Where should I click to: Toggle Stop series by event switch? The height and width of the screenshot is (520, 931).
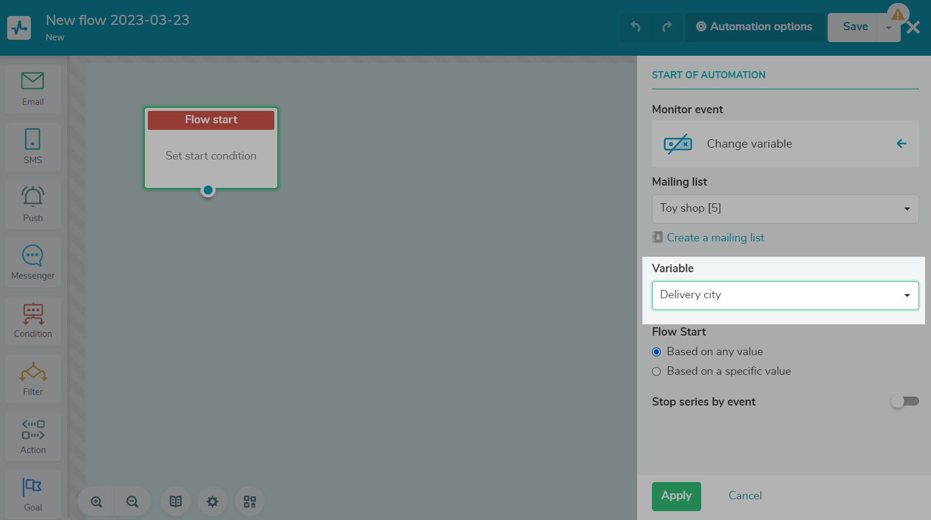[905, 401]
